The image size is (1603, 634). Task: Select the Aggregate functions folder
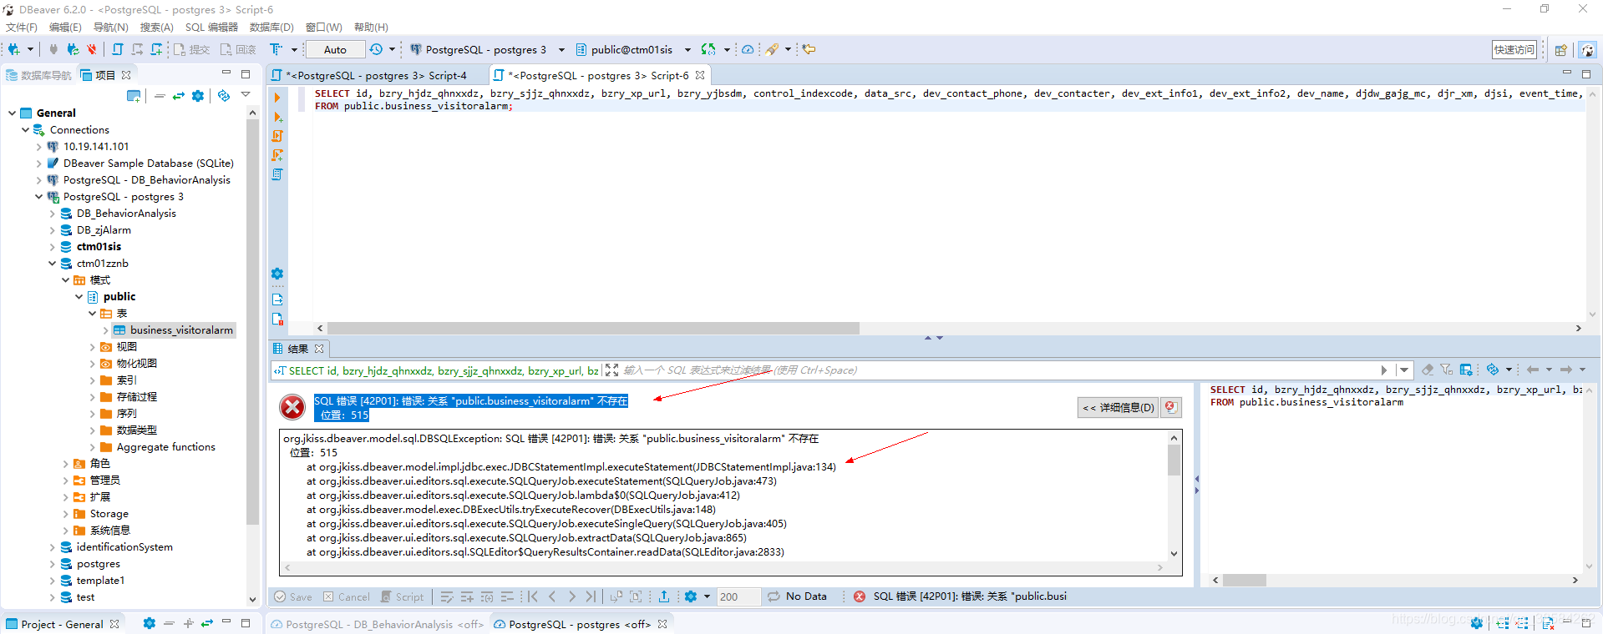pyautogui.click(x=165, y=447)
